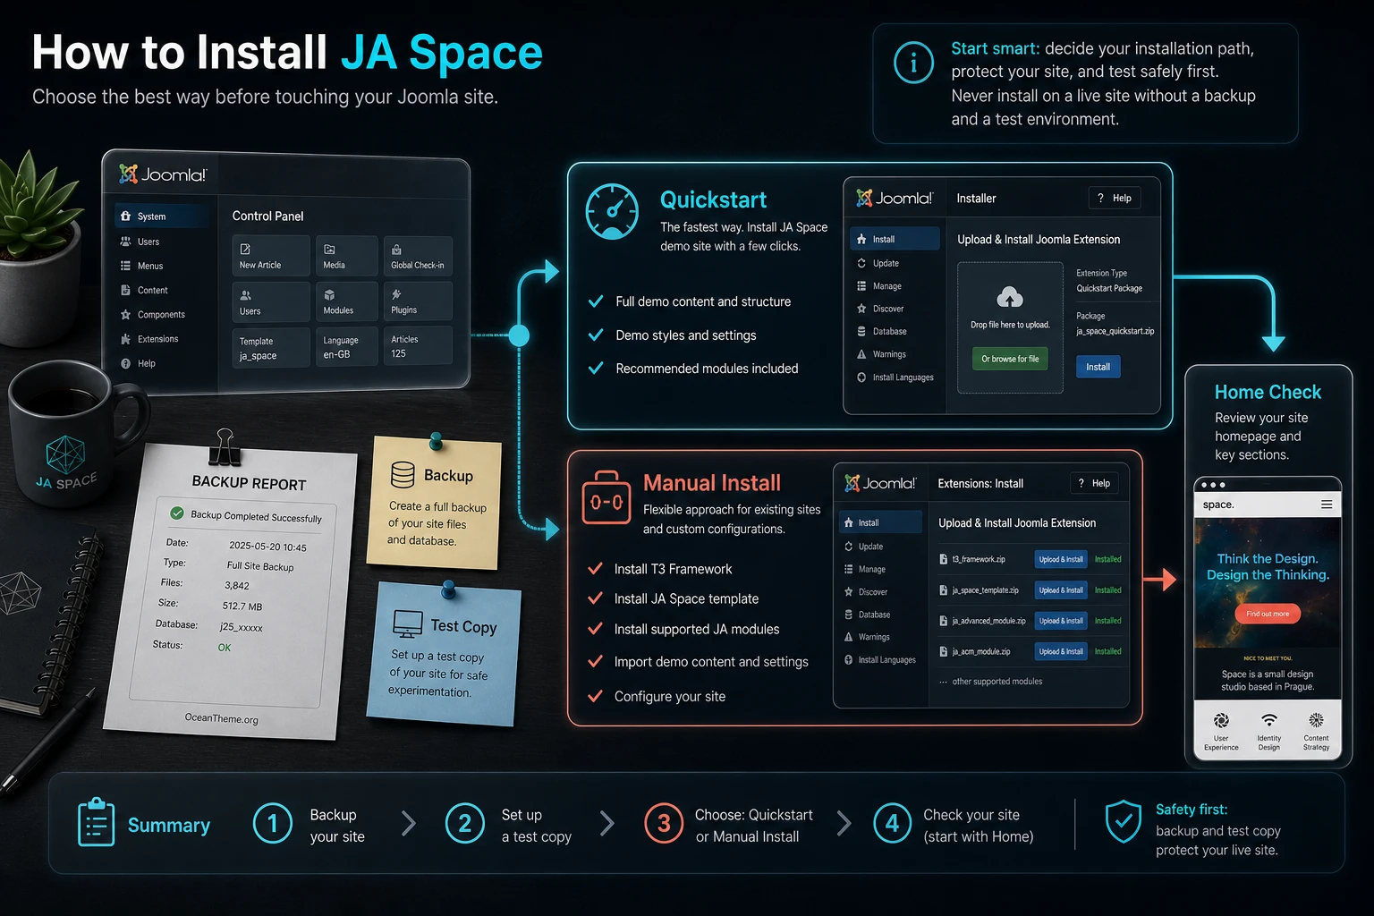Select the Template ja_space tile
The height and width of the screenshot is (916, 1374).
pos(271,347)
